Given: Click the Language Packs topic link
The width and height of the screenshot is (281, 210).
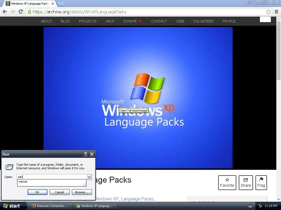Looking at the screenshot, I should coord(137,199).
